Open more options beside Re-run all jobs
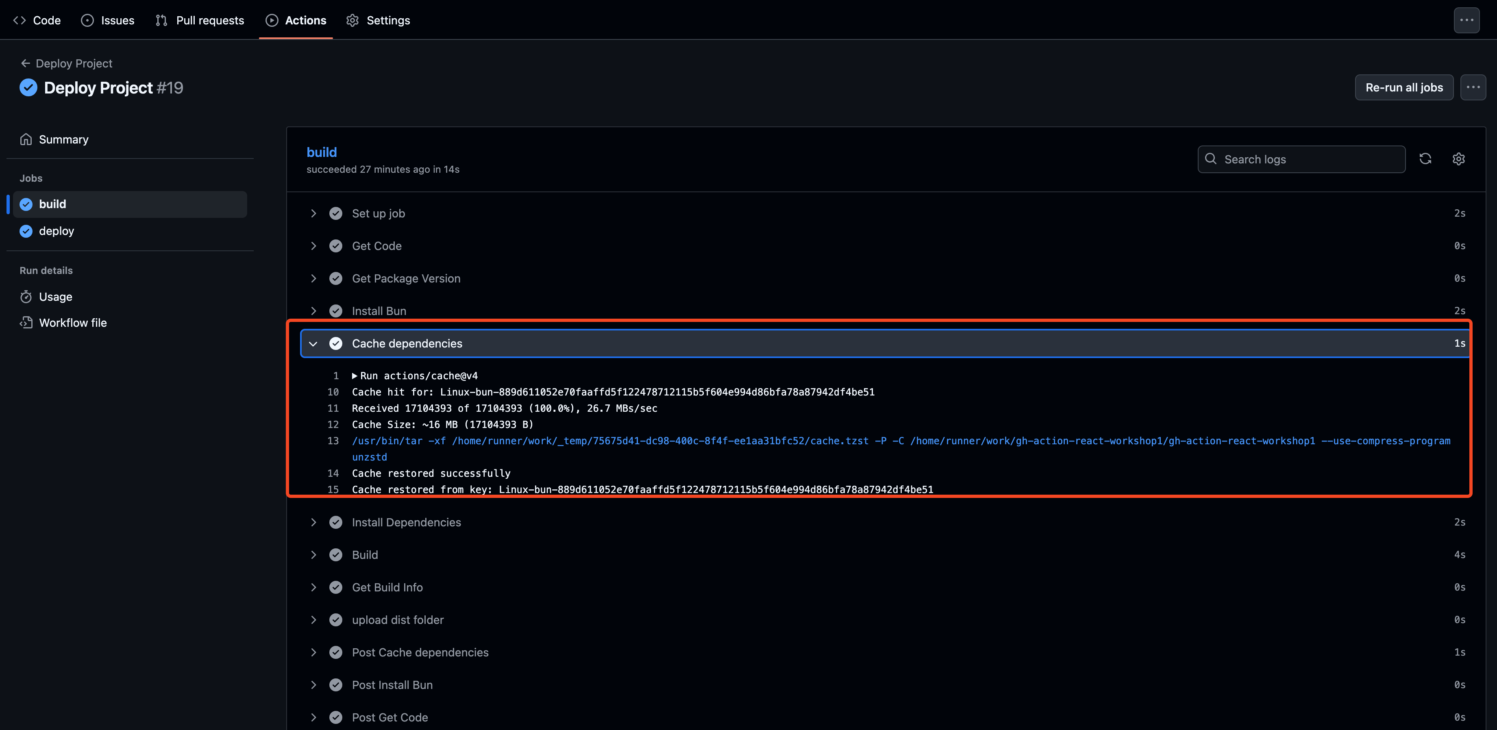 tap(1473, 87)
